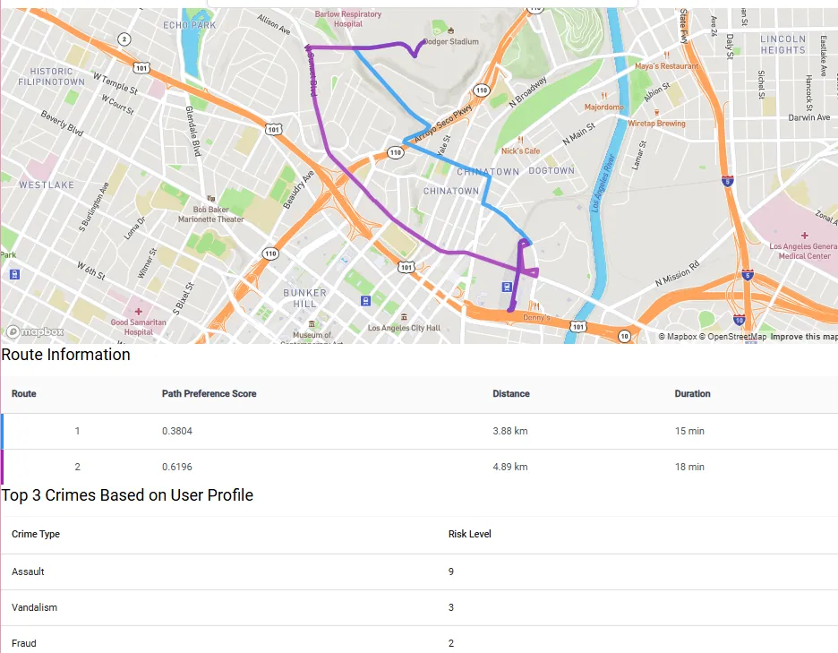Click the Bob Baker Marionette Theater icon

211,199
